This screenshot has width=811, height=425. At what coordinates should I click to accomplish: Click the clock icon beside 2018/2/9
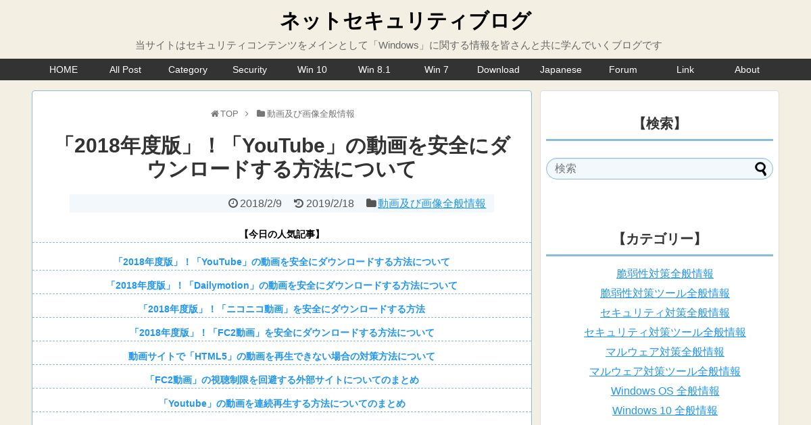pos(233,203)
